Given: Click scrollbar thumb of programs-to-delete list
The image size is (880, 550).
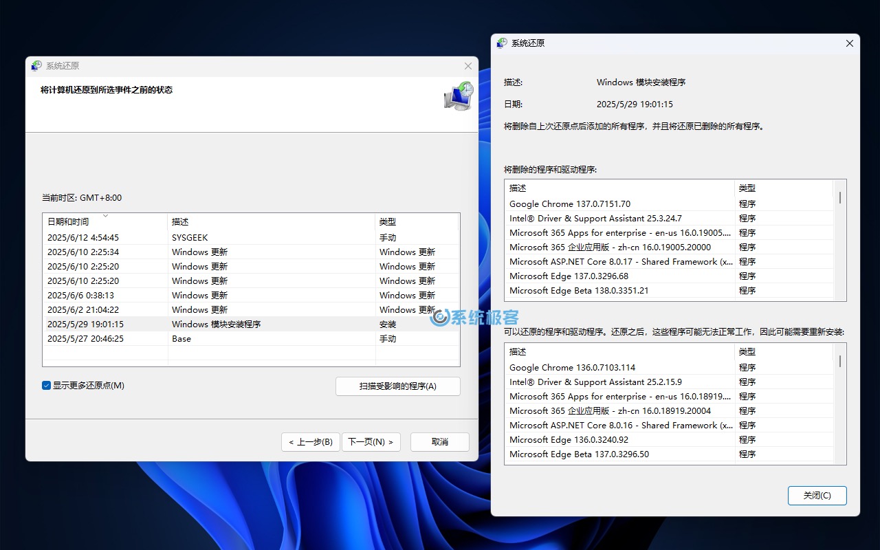Looking at the screenshot, I should pos(840,197).
